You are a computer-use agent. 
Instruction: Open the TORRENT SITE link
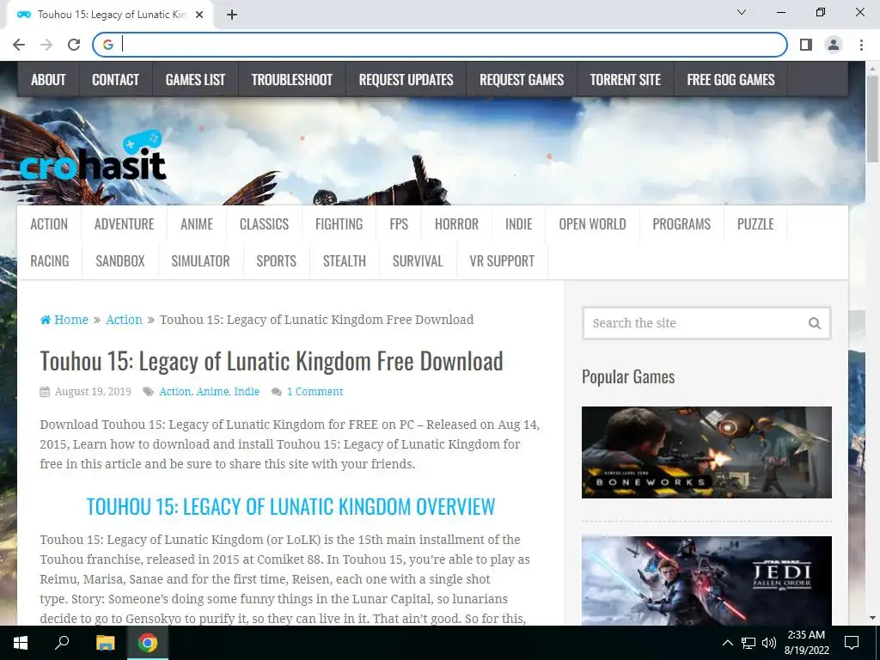pyautogui.click(x=626, y=80)
